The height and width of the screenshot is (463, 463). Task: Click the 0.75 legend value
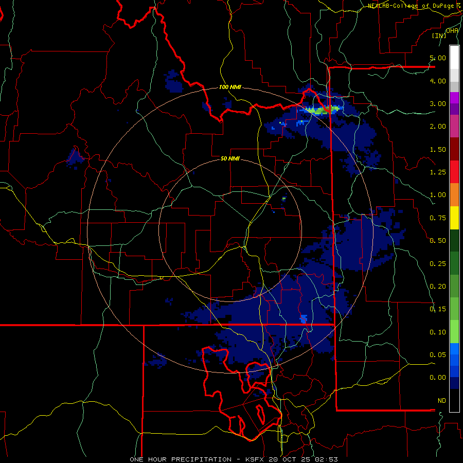(438, 218)
